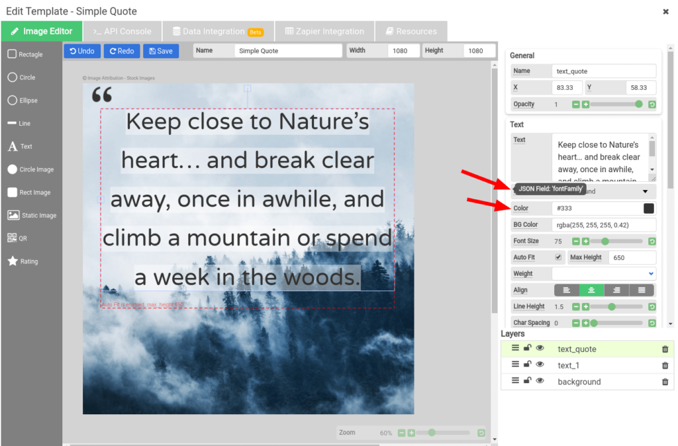The height and width of the screenshot is (446, 678).
Task: Reset Font Size to default
Action: [x=652, y=242]
